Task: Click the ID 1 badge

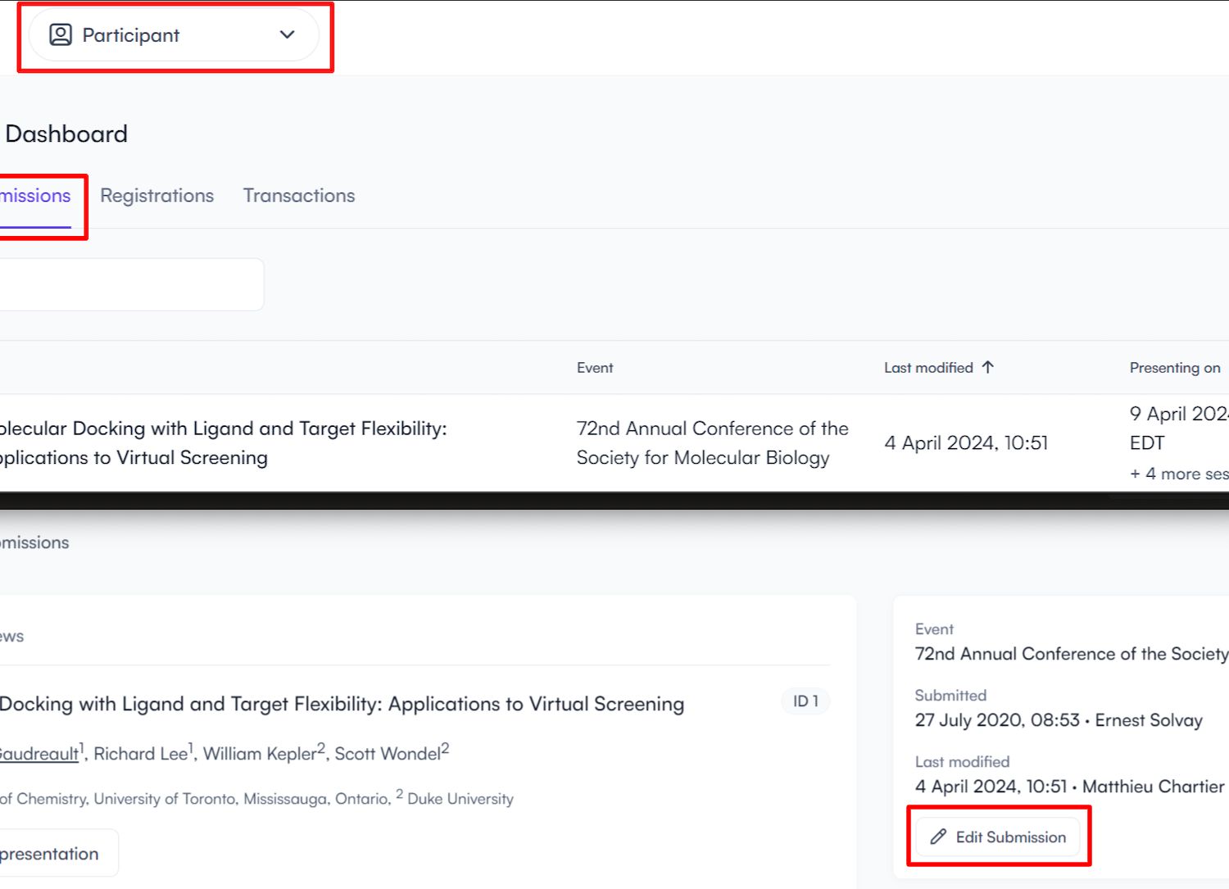Action: [x=805, y=701]
